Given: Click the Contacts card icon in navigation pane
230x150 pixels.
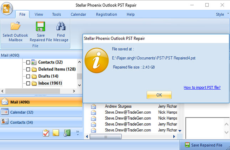Looking at the screenshot, I should pos(5,121).
